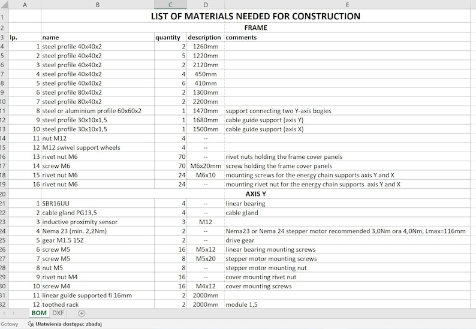Select cell 'module 1,5'
The image size is (476, 329).
pyautogui.click(x=347, y=304)
